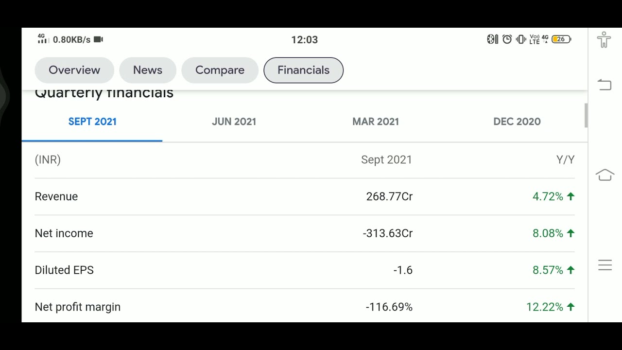Tap the alarm clock status icon

pyautogui.click(x=507, y=39)
